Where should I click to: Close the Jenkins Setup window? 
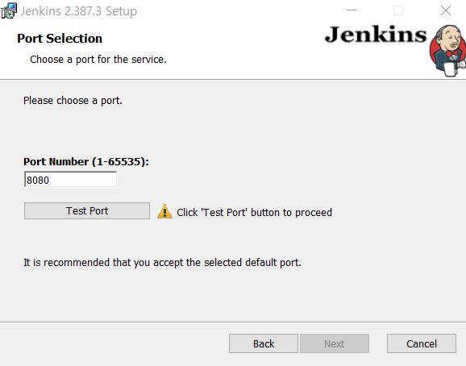pyautogui.click(x=446, y=10)
